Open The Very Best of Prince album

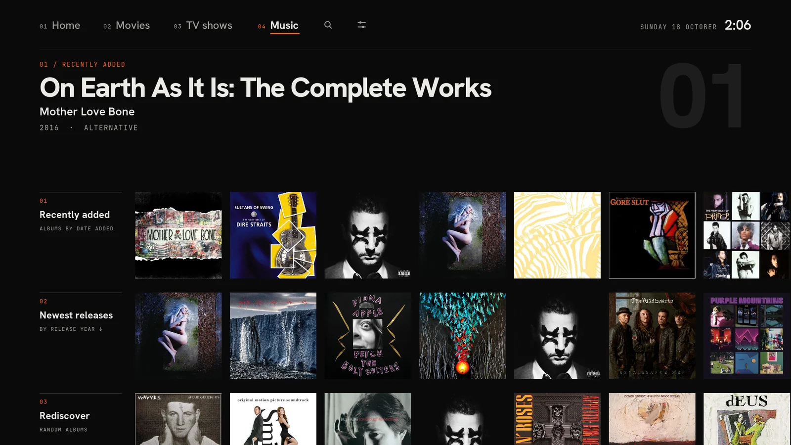[x=747, y=235]
